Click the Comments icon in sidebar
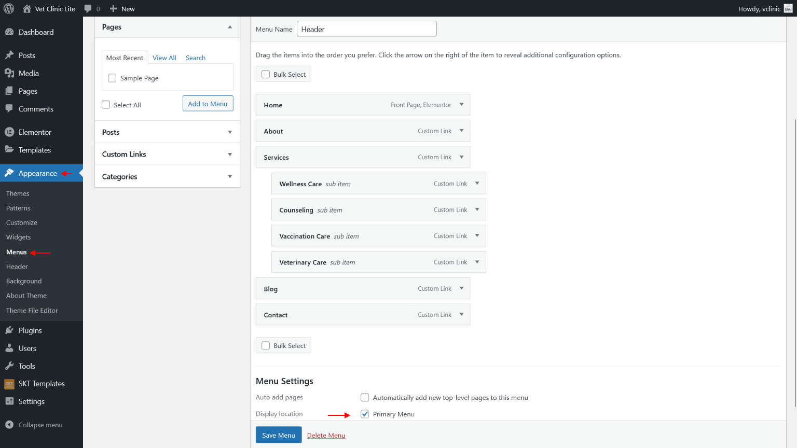 (9, 109)
